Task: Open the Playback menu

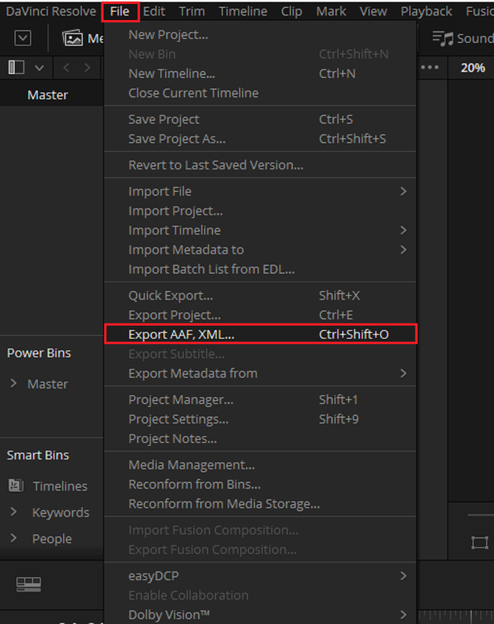Action: [426, 12]
